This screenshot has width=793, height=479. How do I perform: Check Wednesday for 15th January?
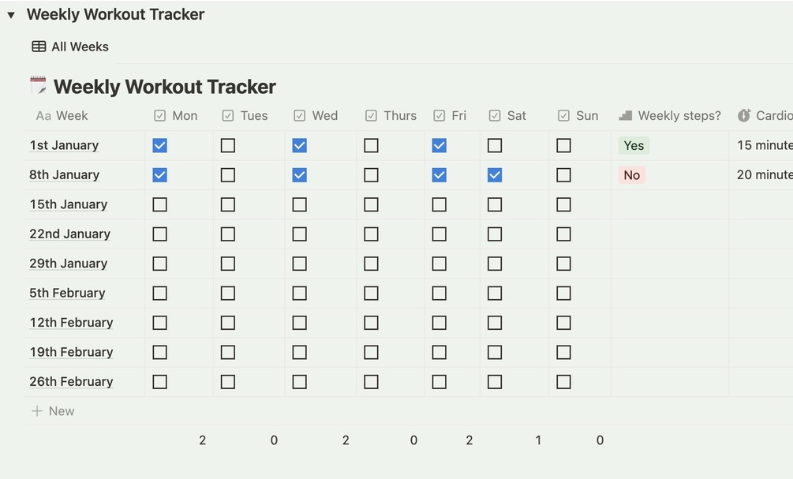(x=299, y=204)
